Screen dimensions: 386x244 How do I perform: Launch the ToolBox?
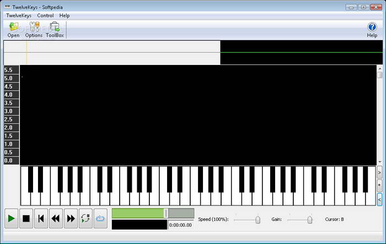tap(55, 30)
